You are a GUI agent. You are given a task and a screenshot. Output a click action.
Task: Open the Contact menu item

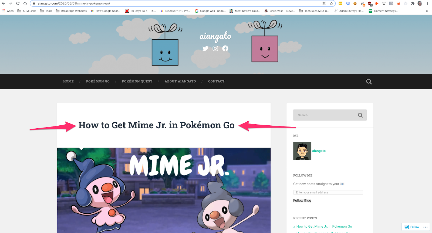point(216,81)
